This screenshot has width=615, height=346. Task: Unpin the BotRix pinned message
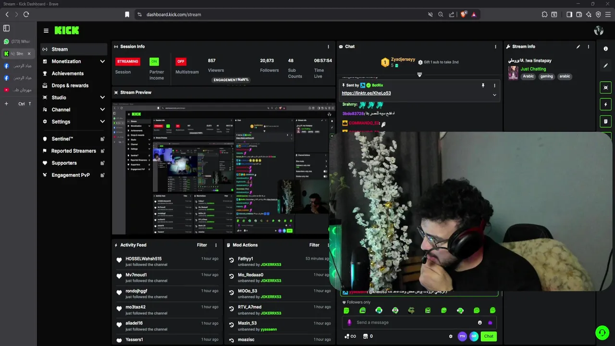tap(483, 86)
